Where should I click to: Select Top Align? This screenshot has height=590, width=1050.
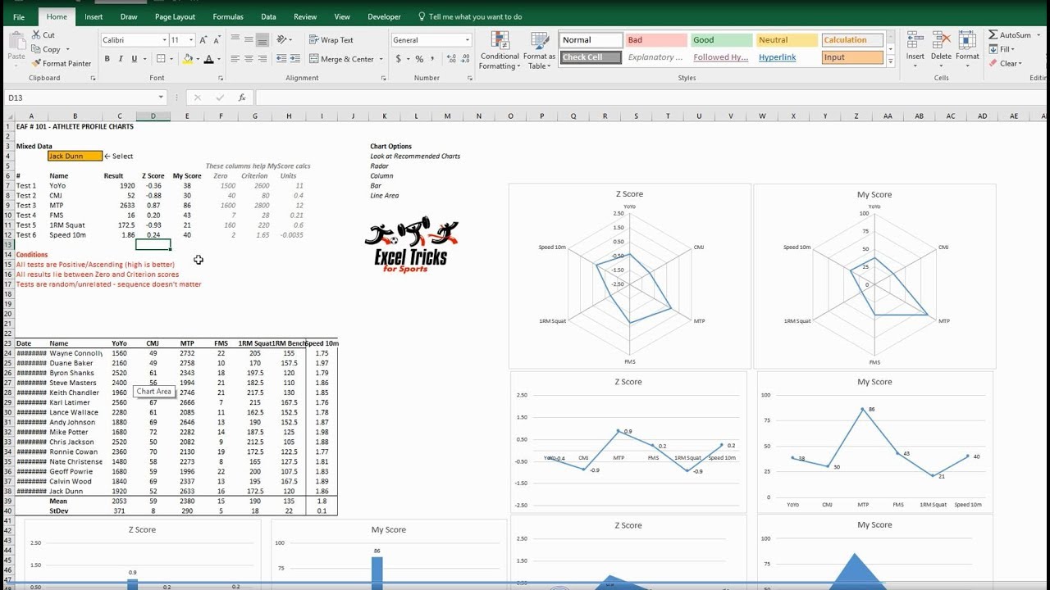pyautogui.click(x=235, y=39)
